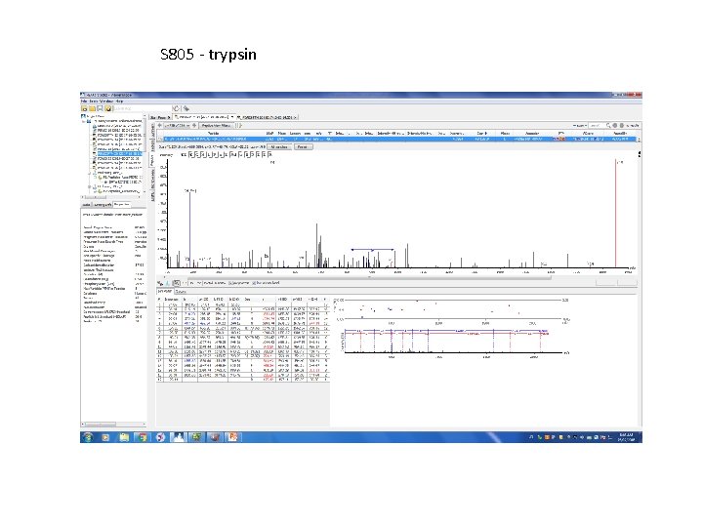Open Windows Explorer from the taskbar
Image resolution: width=703 pixels, height=527 pixels.
click(x=124, y=437)
